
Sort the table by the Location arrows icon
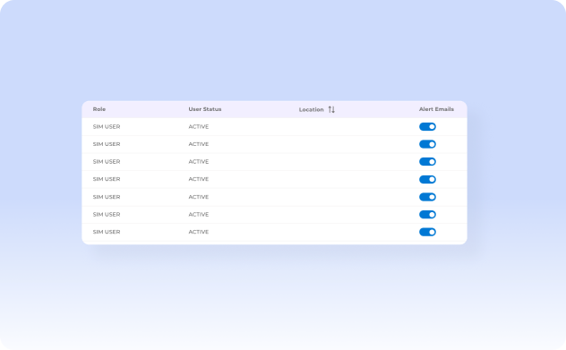click(331, 109)
